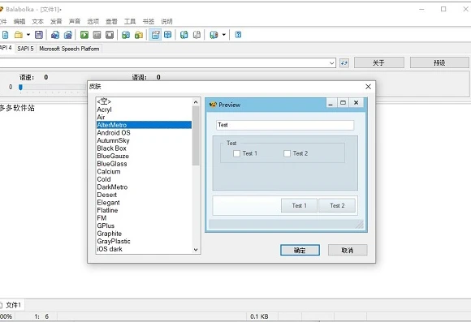Click the blue open-book icon
This screenshot has height=322, width=471.
point(167,35)
